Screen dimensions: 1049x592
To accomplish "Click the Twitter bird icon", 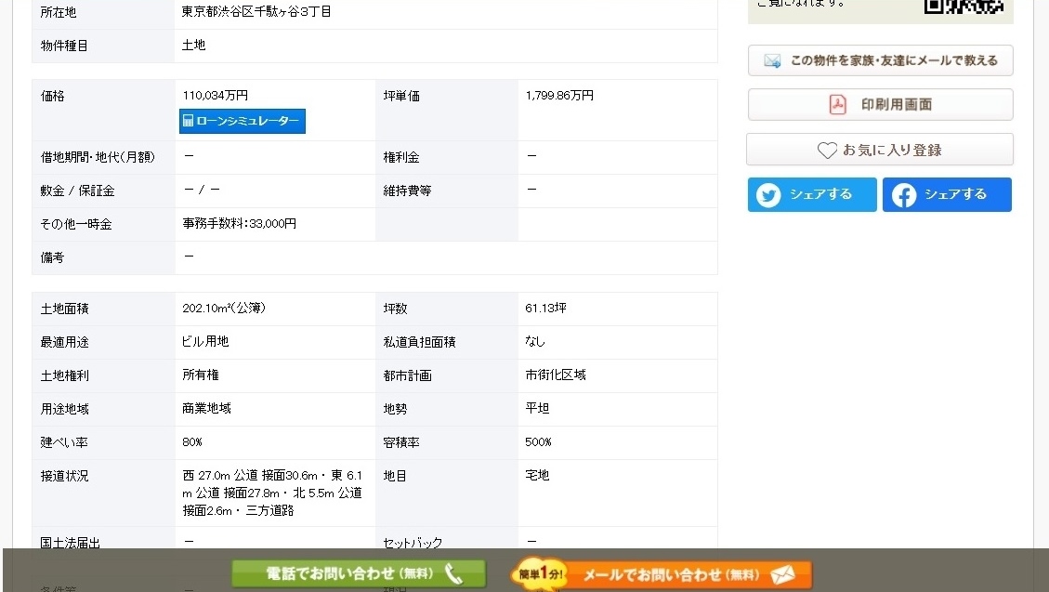I will [x=768, y=195].
